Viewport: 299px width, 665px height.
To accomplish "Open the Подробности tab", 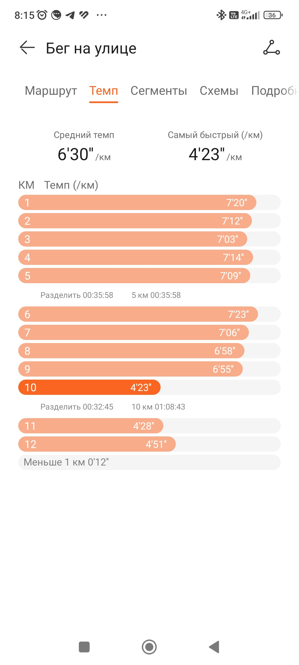I will pyautogui.click(x=275, y=91).
